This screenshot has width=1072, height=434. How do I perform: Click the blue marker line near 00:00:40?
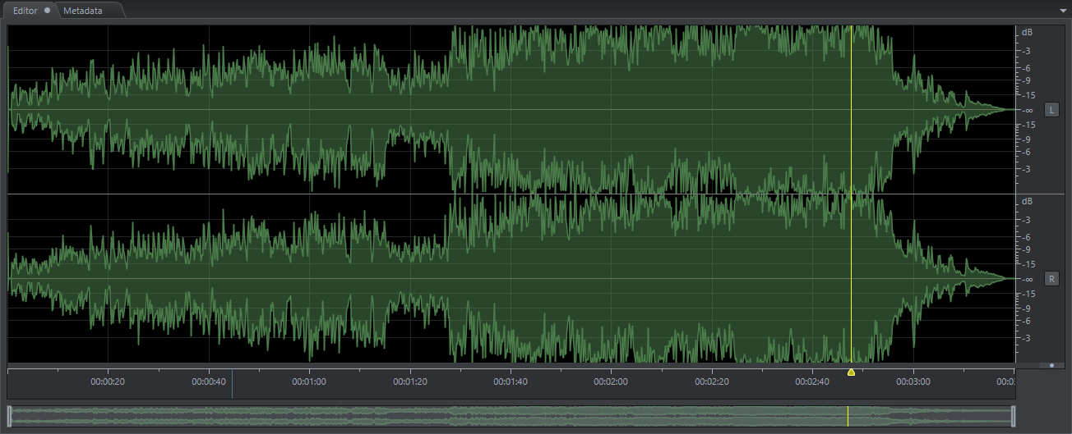tap(232, 381)
